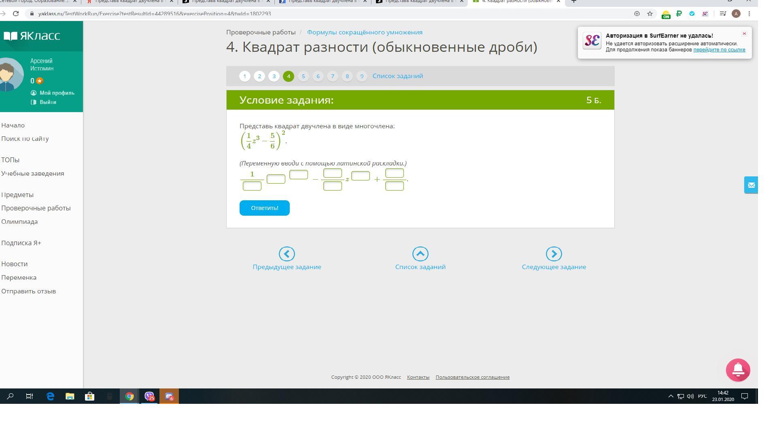Viewport: 777px width, 437px height.
Task: Go to exercise number 9
Action: point(362,76)
